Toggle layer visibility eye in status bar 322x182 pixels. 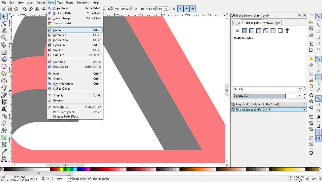pos(48,179)
